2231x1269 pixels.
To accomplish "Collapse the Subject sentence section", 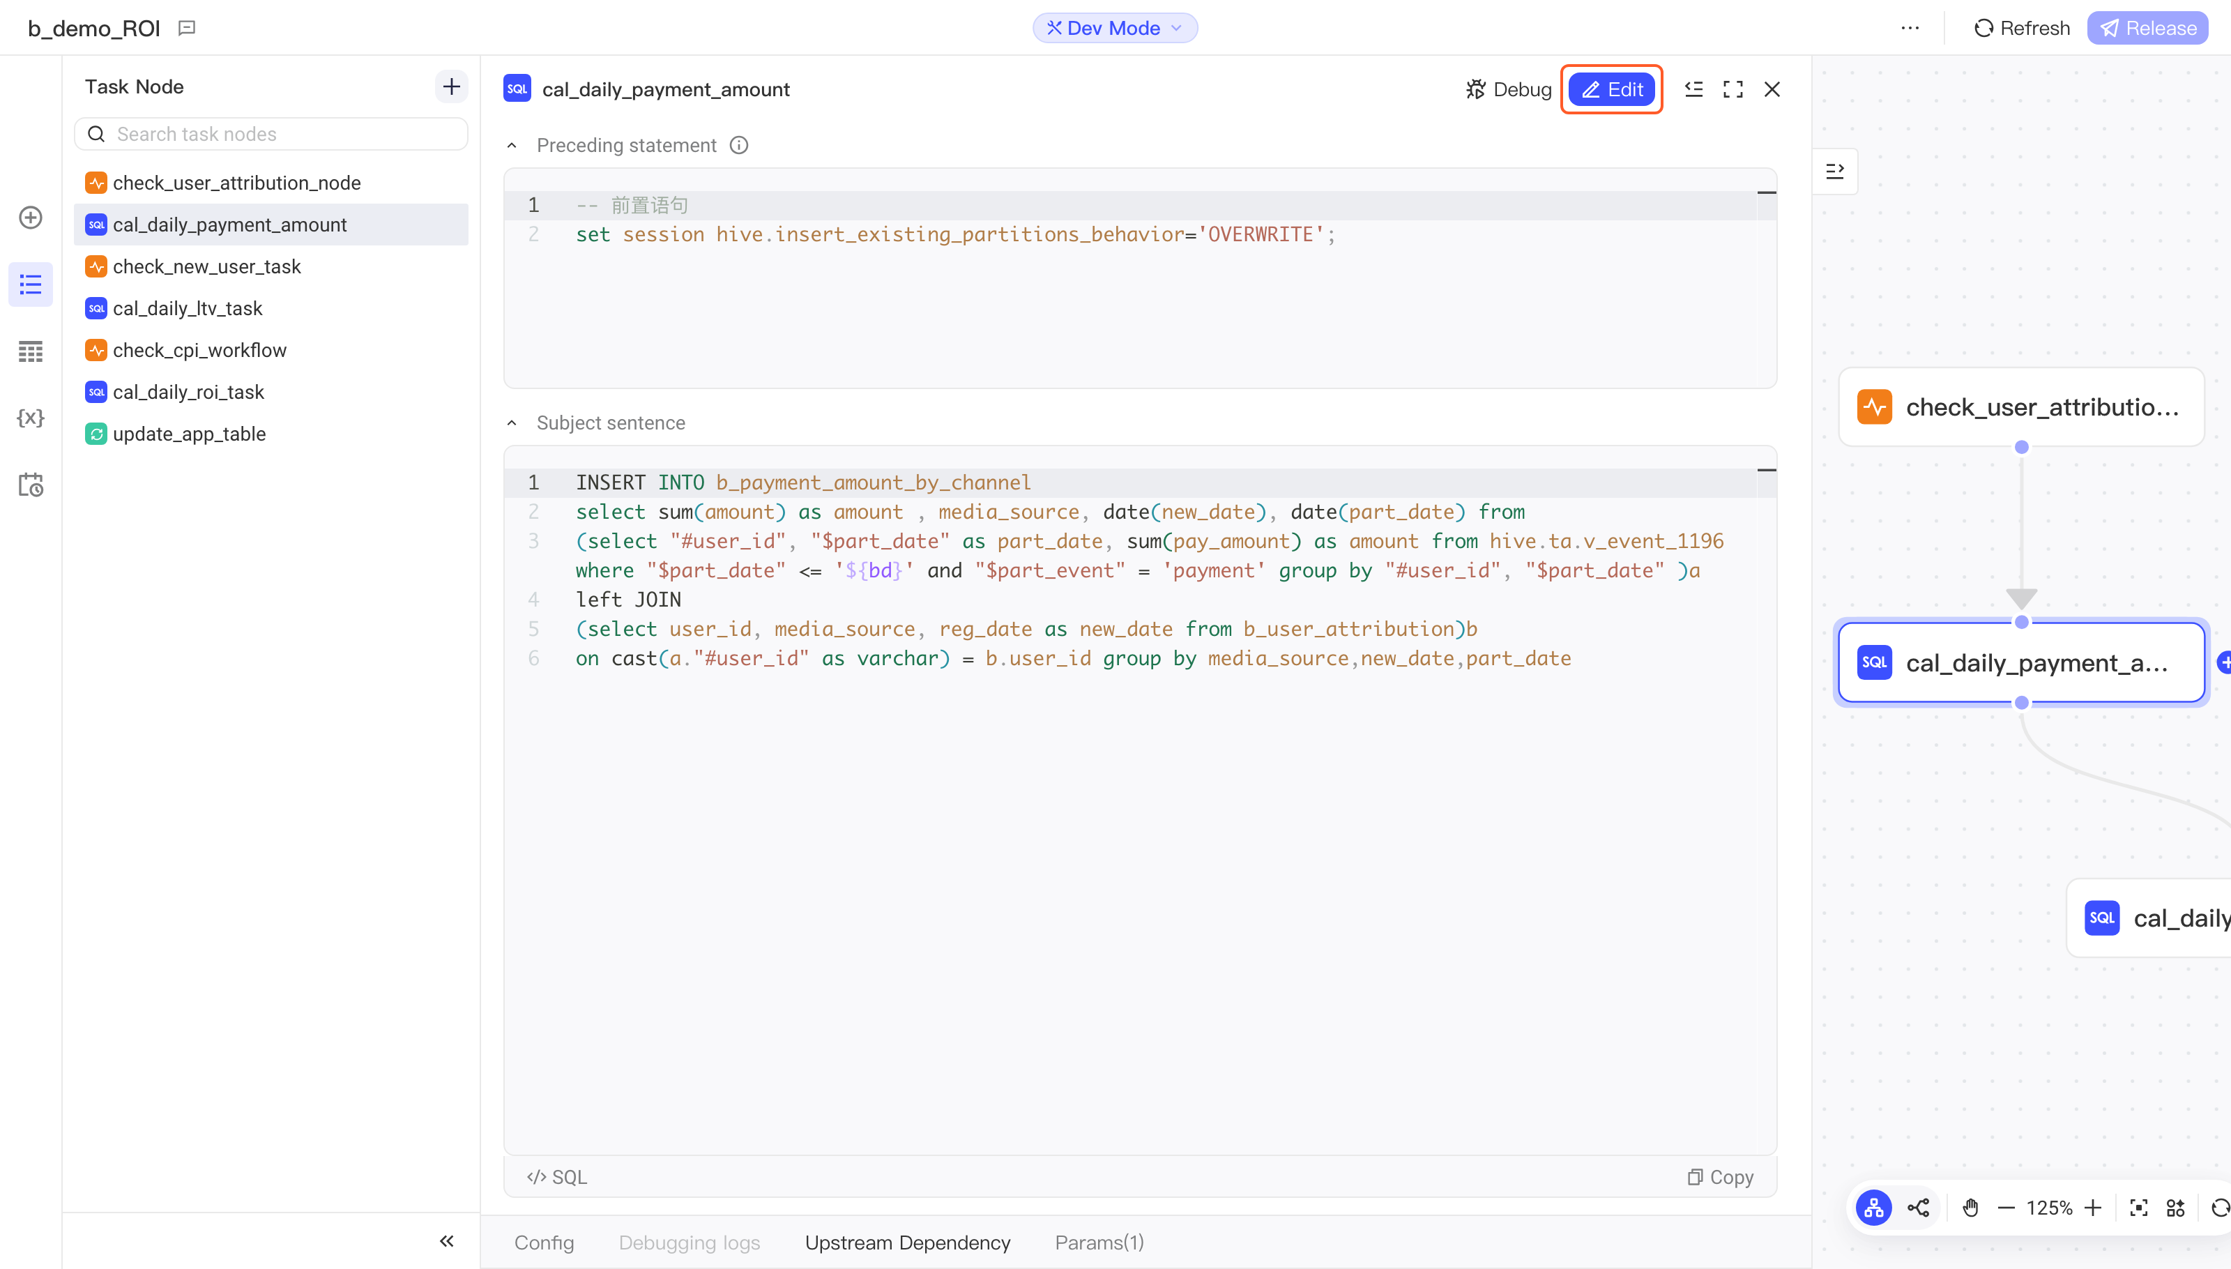I will [x=512, y=423].
